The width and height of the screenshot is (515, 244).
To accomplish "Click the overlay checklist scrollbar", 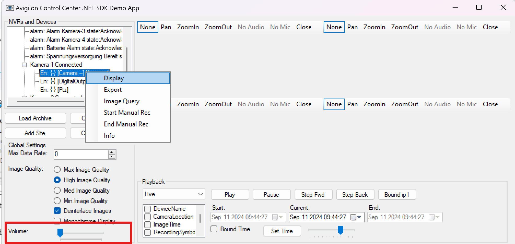I will [200, 218].
